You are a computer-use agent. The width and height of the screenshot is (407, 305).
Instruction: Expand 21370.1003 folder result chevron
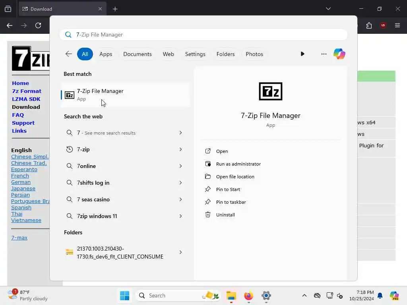(181, 252)
